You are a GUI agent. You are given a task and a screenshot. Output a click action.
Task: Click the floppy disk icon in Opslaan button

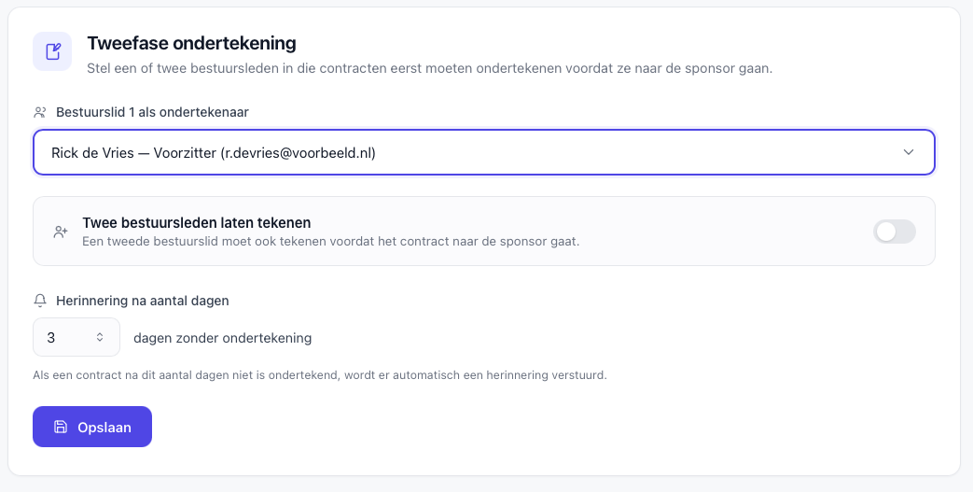61,427
